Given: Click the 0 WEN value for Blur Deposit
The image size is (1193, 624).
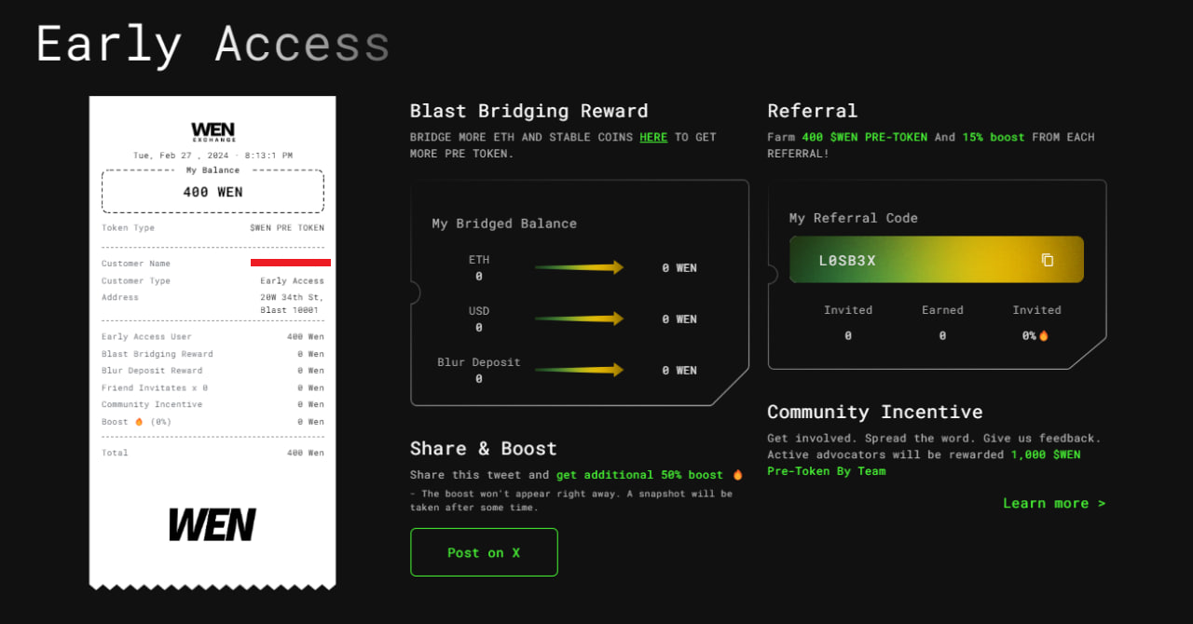Looking at the screenshot, I should click(x=679, y=370).
